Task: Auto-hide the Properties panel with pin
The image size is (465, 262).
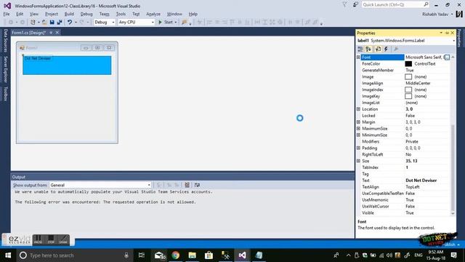Action: pos(447,33)
